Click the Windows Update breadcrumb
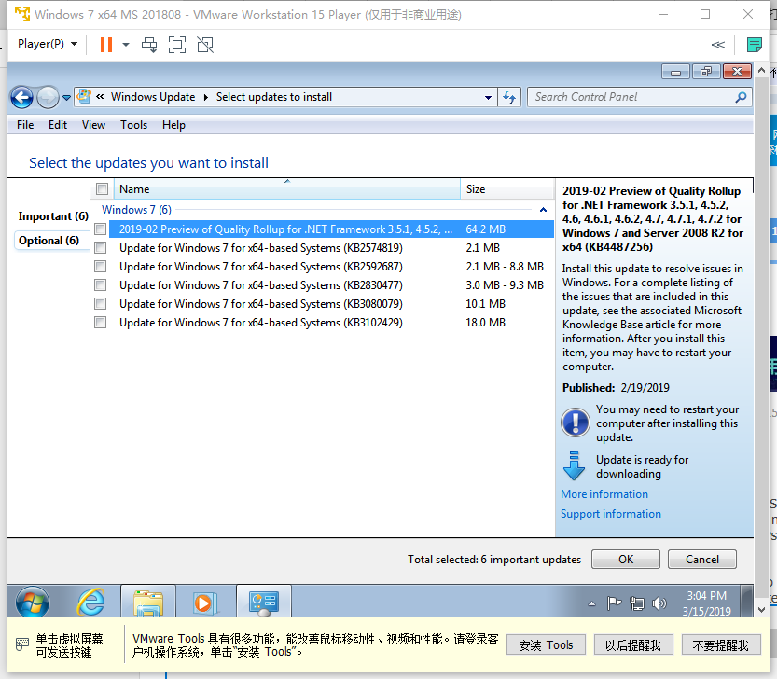Image resolution: width=777 pixels, height=679 pixels. pos(153,97)
